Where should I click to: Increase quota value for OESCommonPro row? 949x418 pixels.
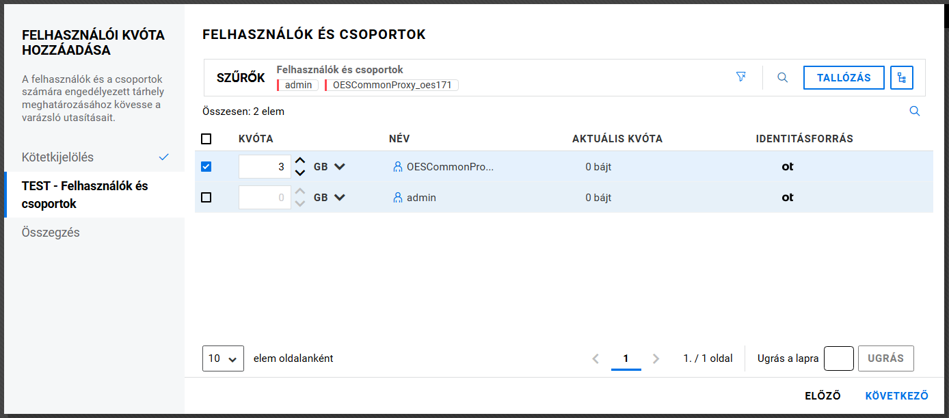(299, 161)
